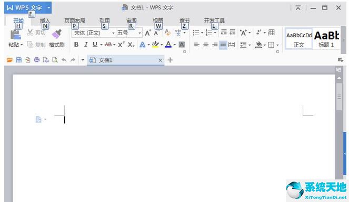Expand quick access toolbar customize arrow
The image size is (349, 202).
(x=83, y=60)
